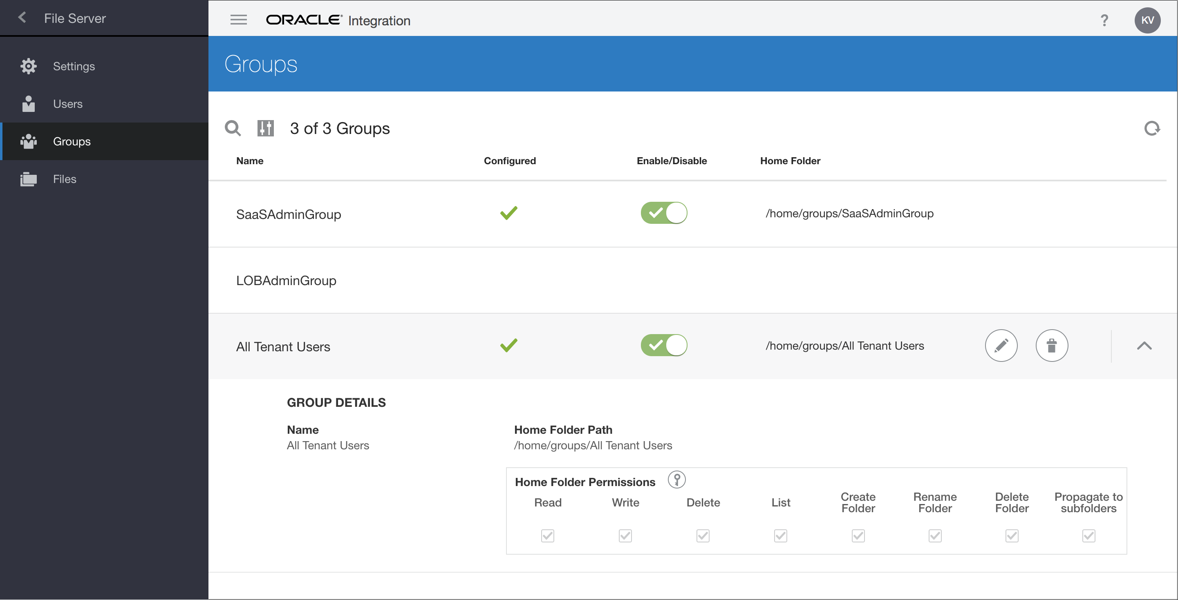Click the refresh icon for groups list
Image resolution: width=1178 pixels, height=600 pixels.
(1151, 128)
